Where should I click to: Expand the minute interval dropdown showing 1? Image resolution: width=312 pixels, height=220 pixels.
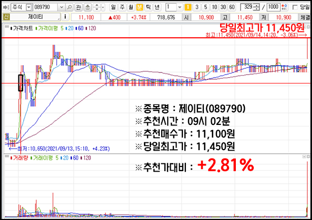point(180,7)
